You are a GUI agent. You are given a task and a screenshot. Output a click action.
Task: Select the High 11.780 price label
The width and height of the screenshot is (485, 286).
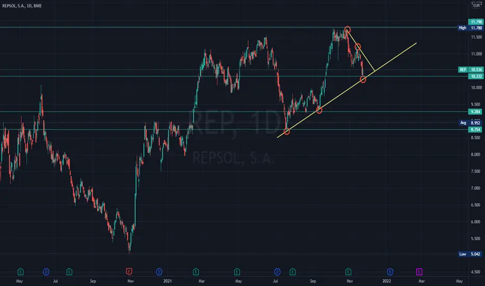click(470, 28)
